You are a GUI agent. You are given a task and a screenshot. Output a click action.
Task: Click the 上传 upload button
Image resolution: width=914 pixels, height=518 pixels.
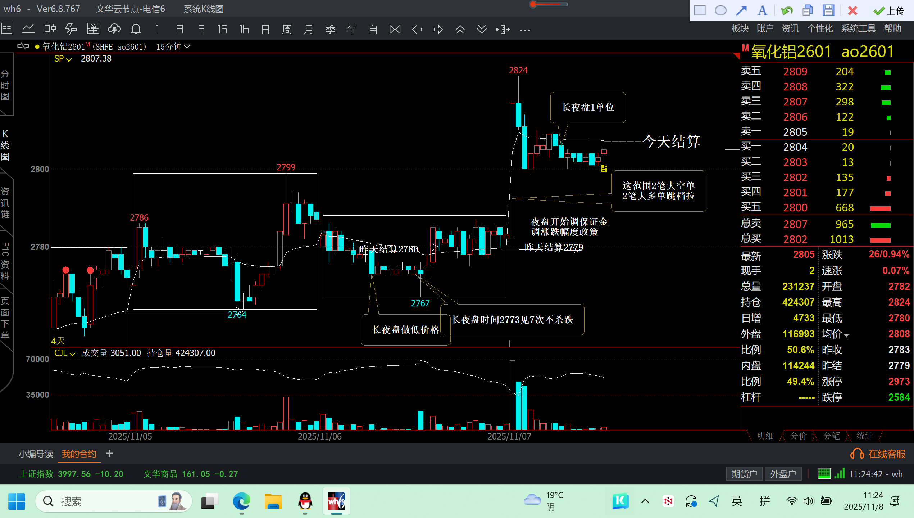(889, 11)
